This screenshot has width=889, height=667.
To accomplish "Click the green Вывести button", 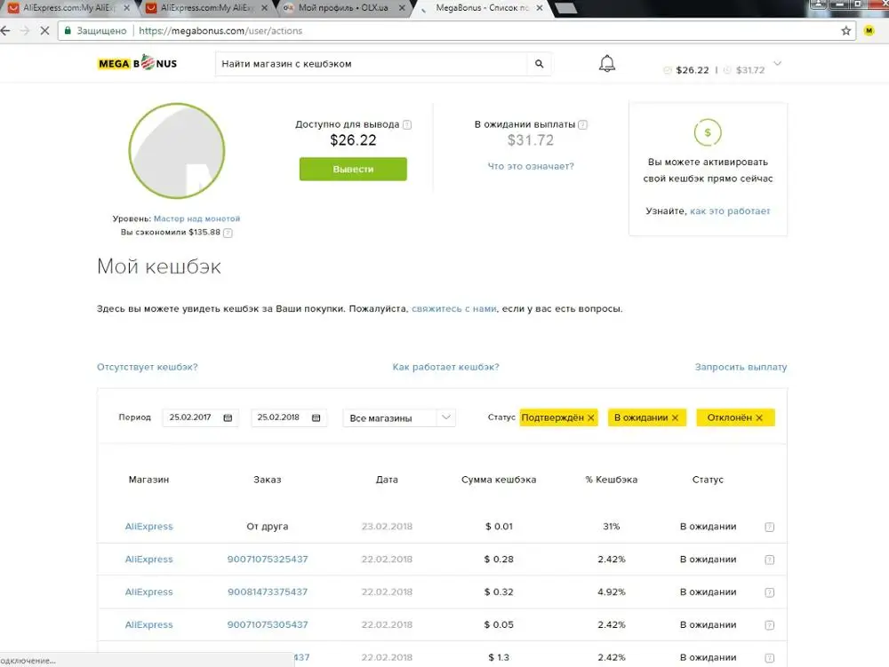I will pyautogui.click(x=353, y=170).
